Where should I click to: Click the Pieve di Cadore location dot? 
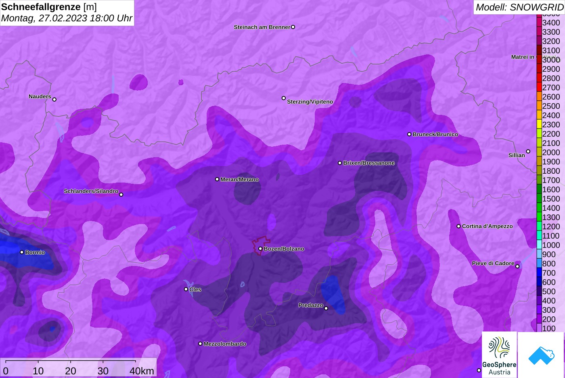[517, 266]
